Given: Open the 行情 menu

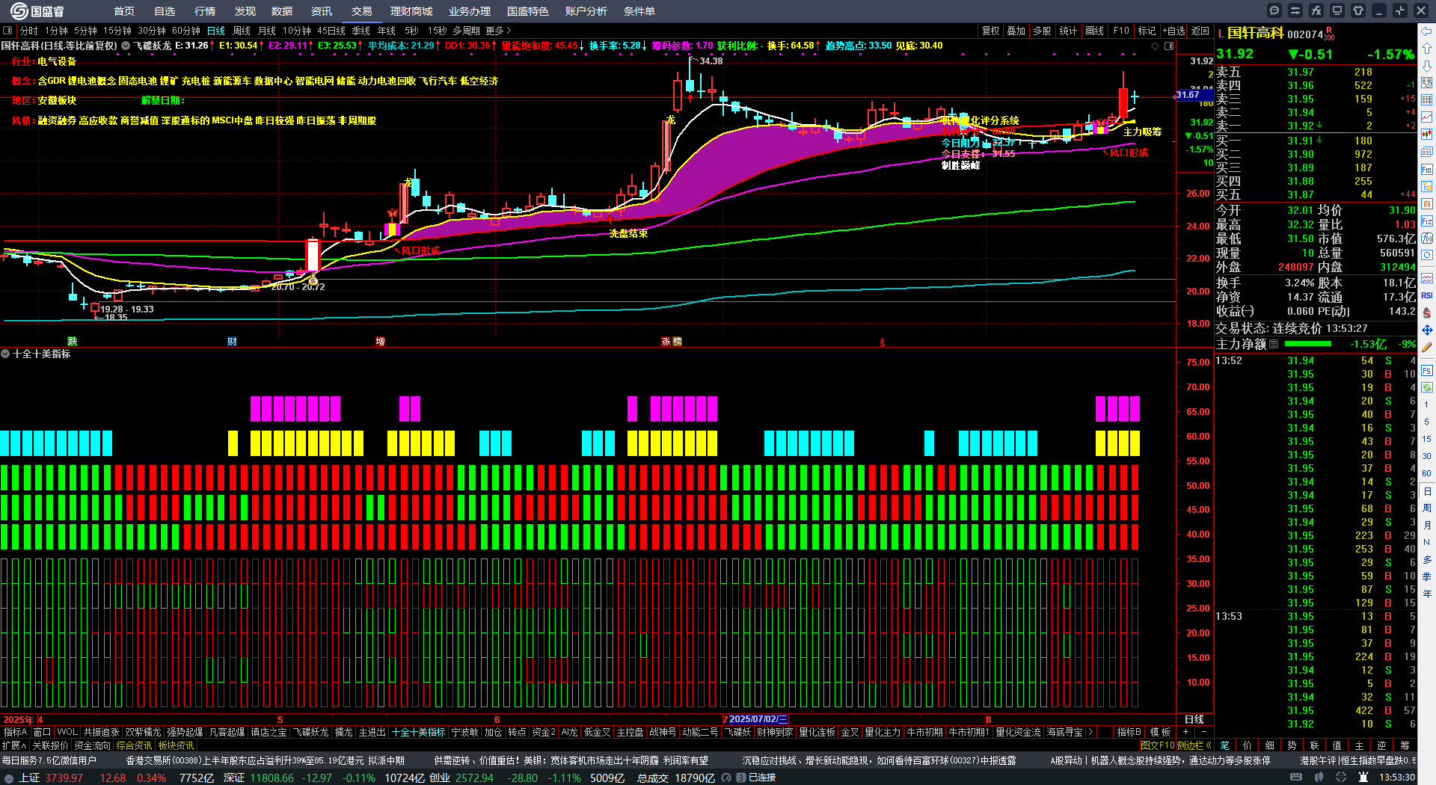Looking at the screenshot, I should pyautogui.click(x=205, y=11).
